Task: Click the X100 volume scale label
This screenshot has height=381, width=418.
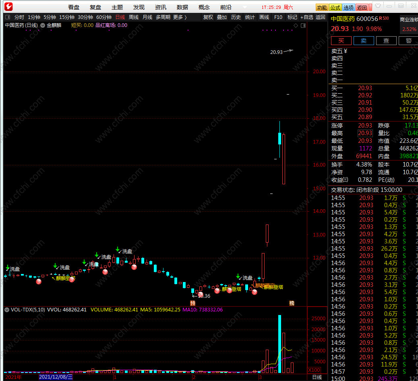Action: 314,370
